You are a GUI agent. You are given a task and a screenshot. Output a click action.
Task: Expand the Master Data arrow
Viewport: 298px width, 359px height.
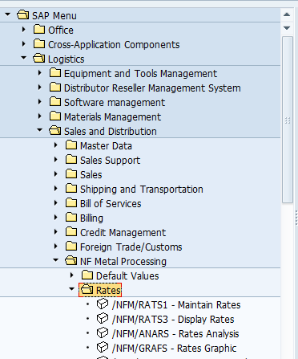56,145
